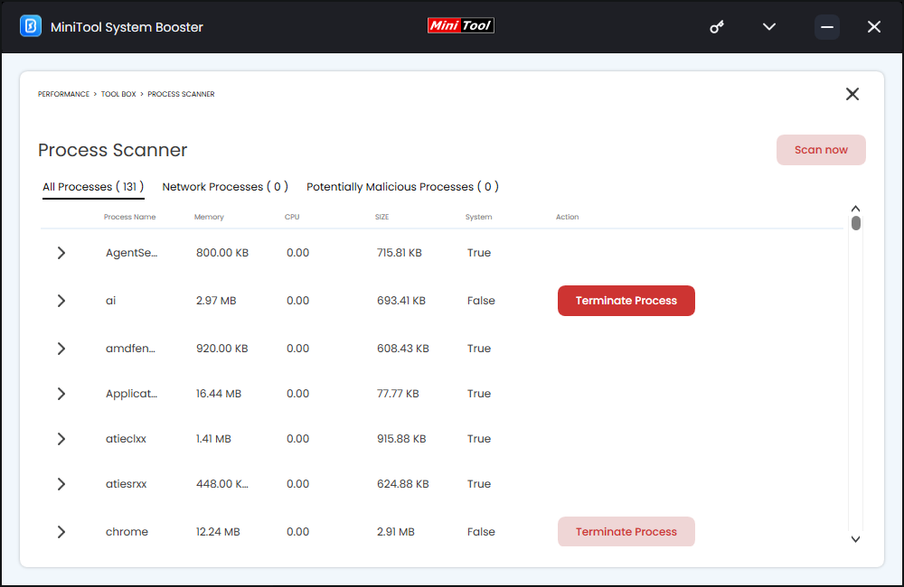Screen dimensions: 904x587
Task: Click the process list scrollbar thumb
Action: tap(856, 223)
